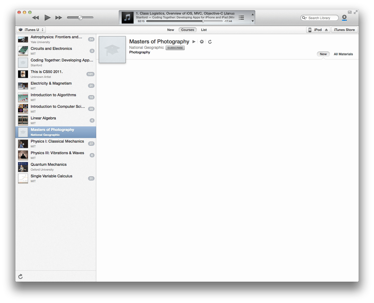The image size is (374, 303).
Task: Click the 101 unplayed badge for CS50
Action: tap(90, 74)
